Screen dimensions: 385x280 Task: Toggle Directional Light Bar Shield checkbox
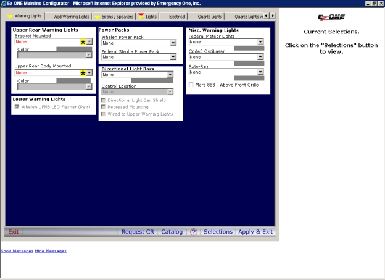coord(103,100)
